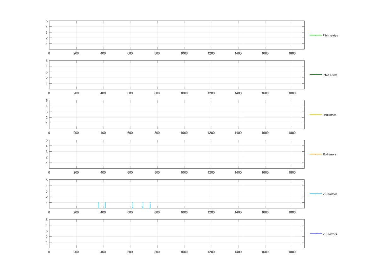The height and width of the screenshot is (279, 378).
Task: Select the dark blue VBD errors legend line
Action: click(316, 234)
